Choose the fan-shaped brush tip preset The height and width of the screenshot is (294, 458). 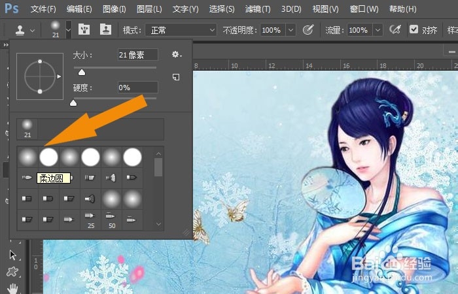pos(111,177)
